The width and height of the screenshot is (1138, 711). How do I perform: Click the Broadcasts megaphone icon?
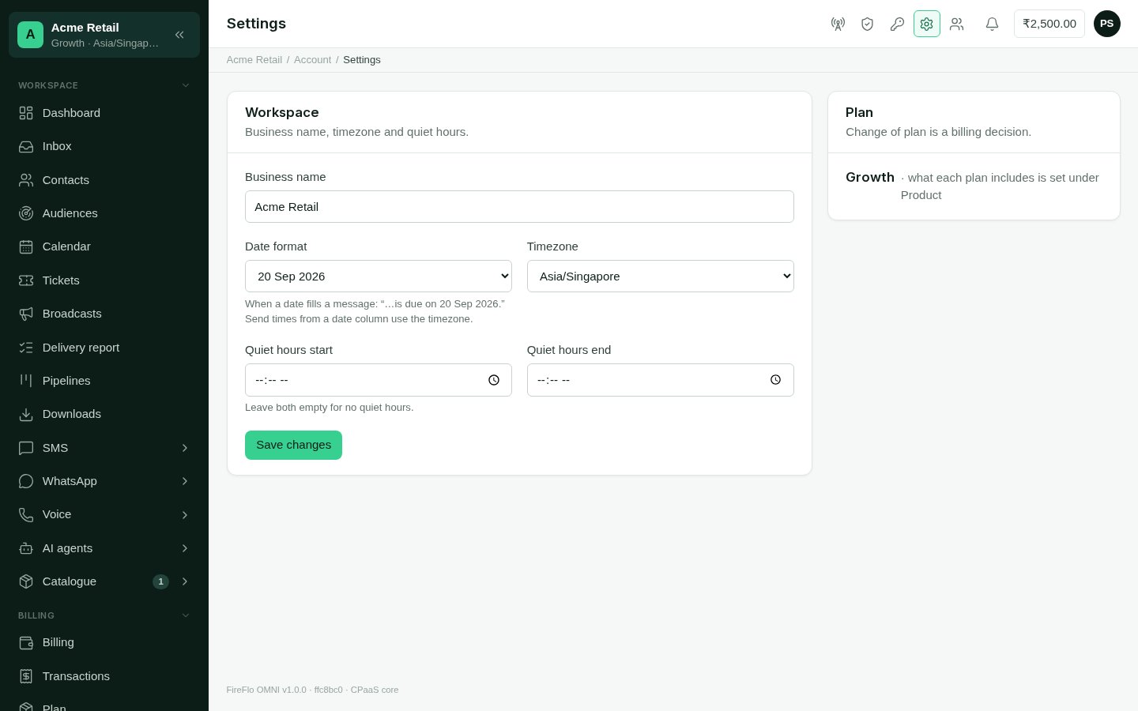coord(26,314)
